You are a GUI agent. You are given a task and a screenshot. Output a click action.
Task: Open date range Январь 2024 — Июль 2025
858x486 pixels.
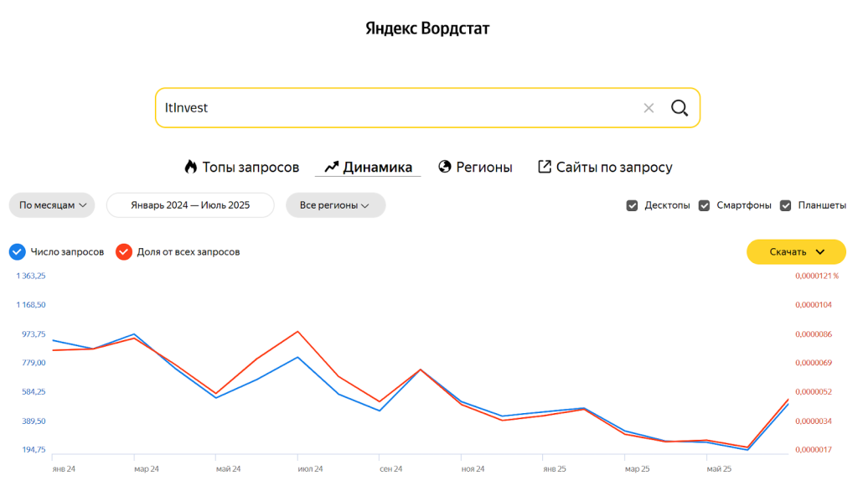click(190, 205)
